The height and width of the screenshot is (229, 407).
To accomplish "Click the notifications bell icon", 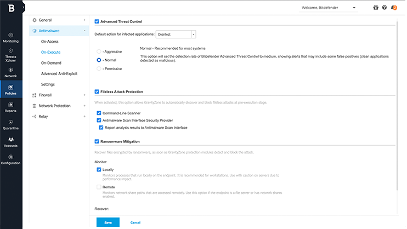I will [393, 8].
